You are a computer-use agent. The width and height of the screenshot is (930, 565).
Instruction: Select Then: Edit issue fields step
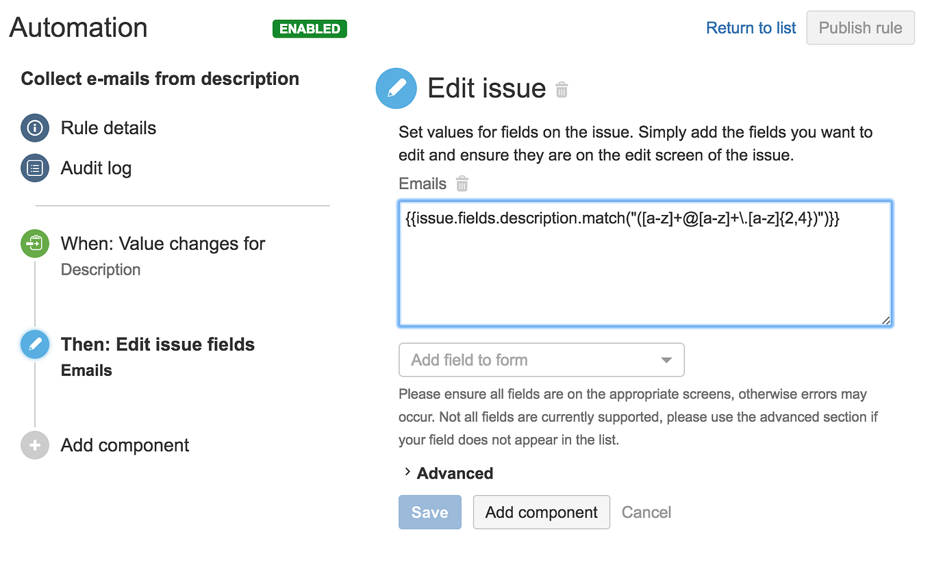pyautogui.click(x=158, y=344)
